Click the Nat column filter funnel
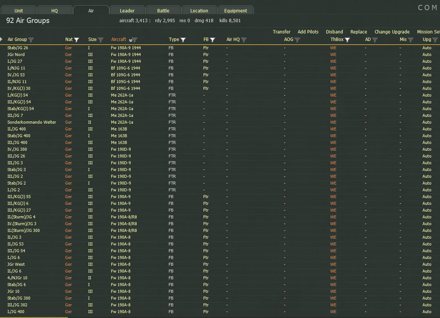Image resolution: width=440 pixels, height=318 pixels. click(x=76, y=40)
